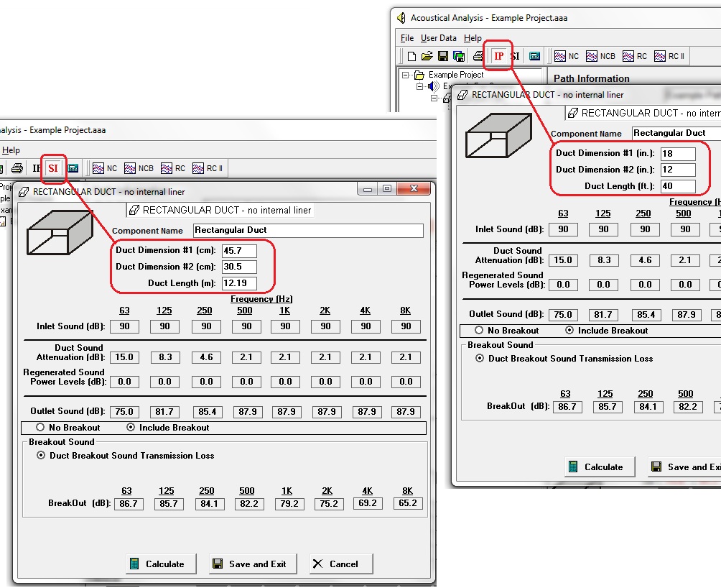
Task: Click Save and Exit in left dialog
Action: pos(253,564)
